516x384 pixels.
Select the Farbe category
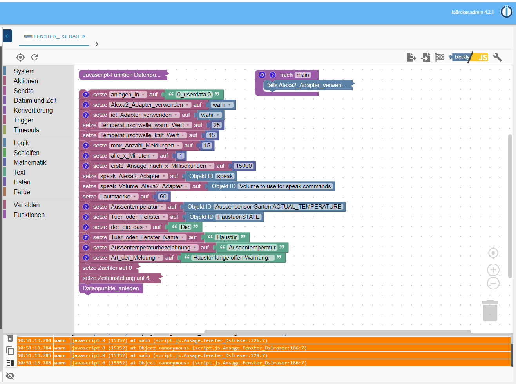[x=22, y=192]
